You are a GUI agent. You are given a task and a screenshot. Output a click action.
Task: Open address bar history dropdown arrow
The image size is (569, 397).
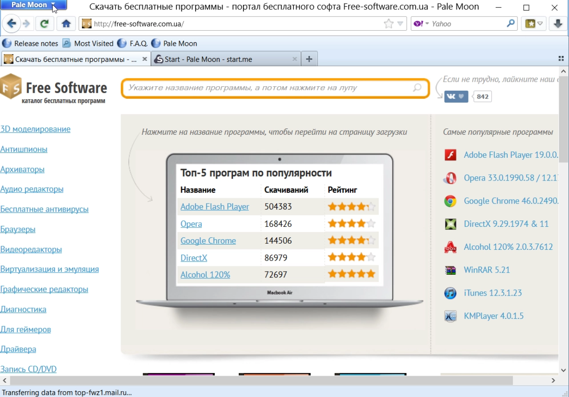coord(400,24)
